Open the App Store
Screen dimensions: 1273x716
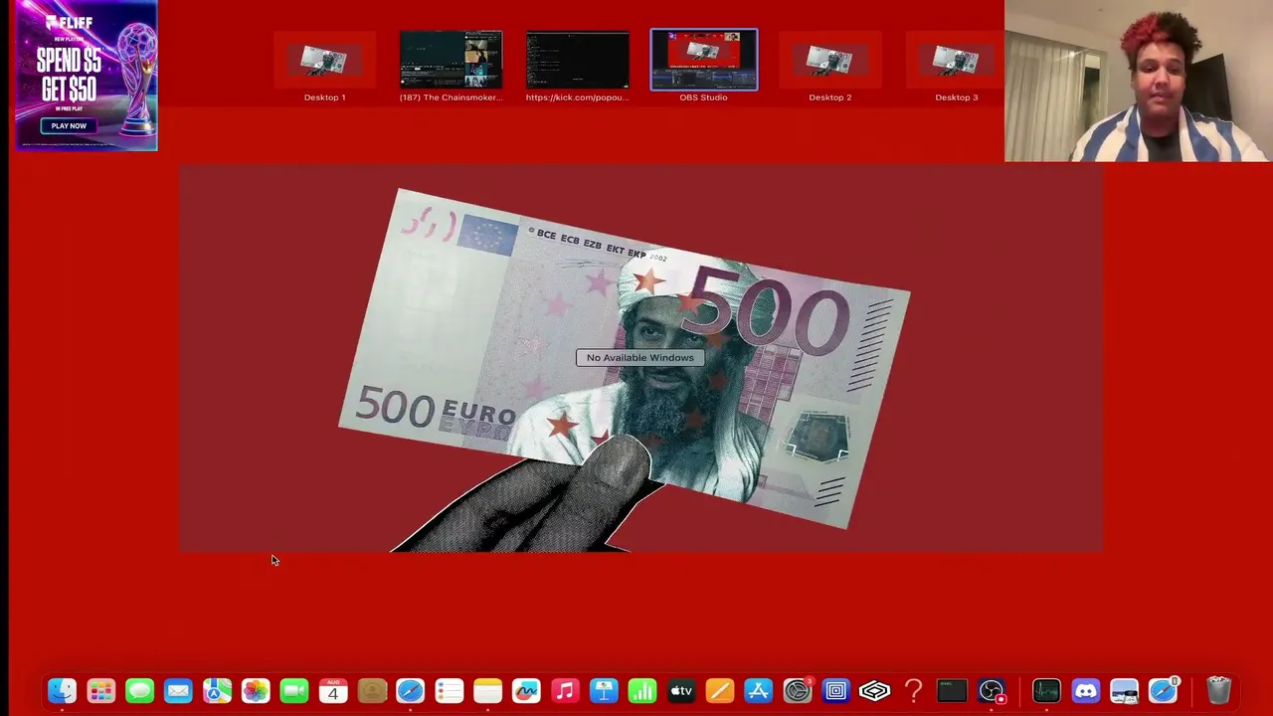click(759, 690)
